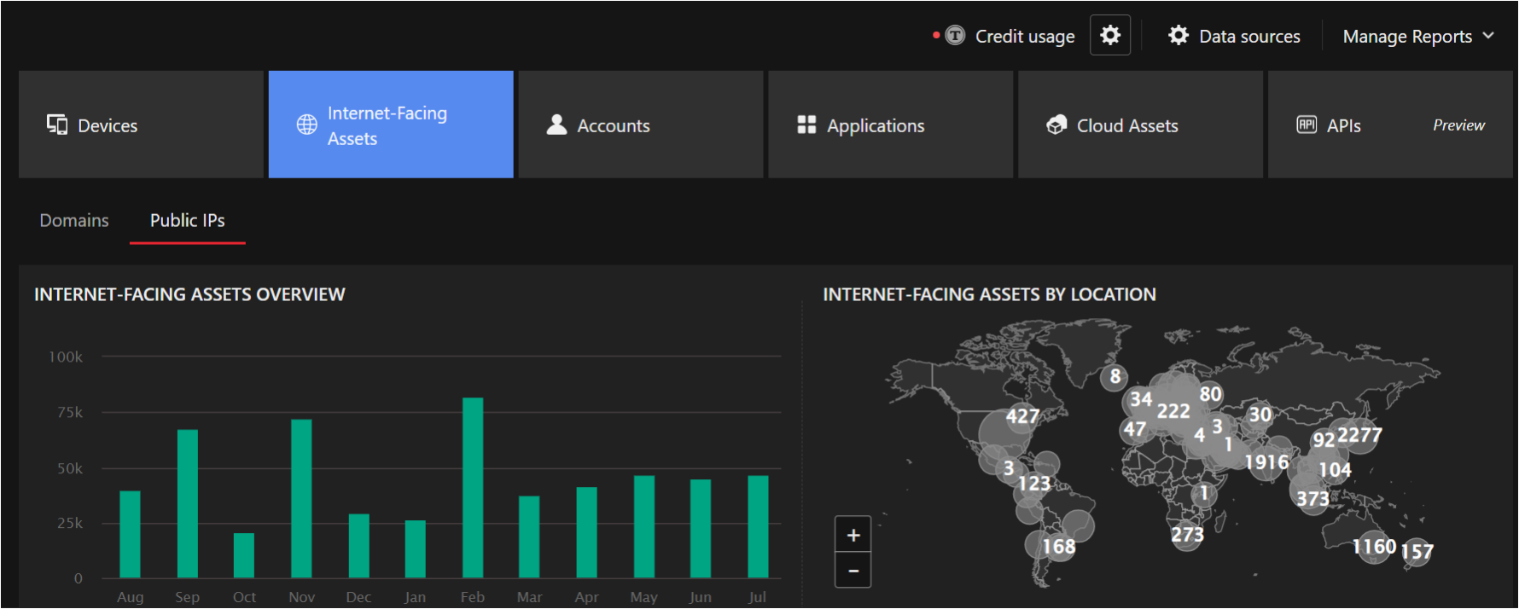Open the Data sources link
This screenshot has width=1519, height=609.
tap(1249, 37)
